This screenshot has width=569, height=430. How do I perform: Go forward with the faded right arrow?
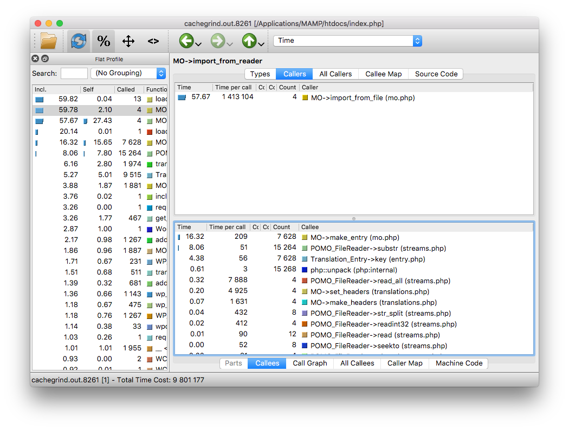(218, 41)
